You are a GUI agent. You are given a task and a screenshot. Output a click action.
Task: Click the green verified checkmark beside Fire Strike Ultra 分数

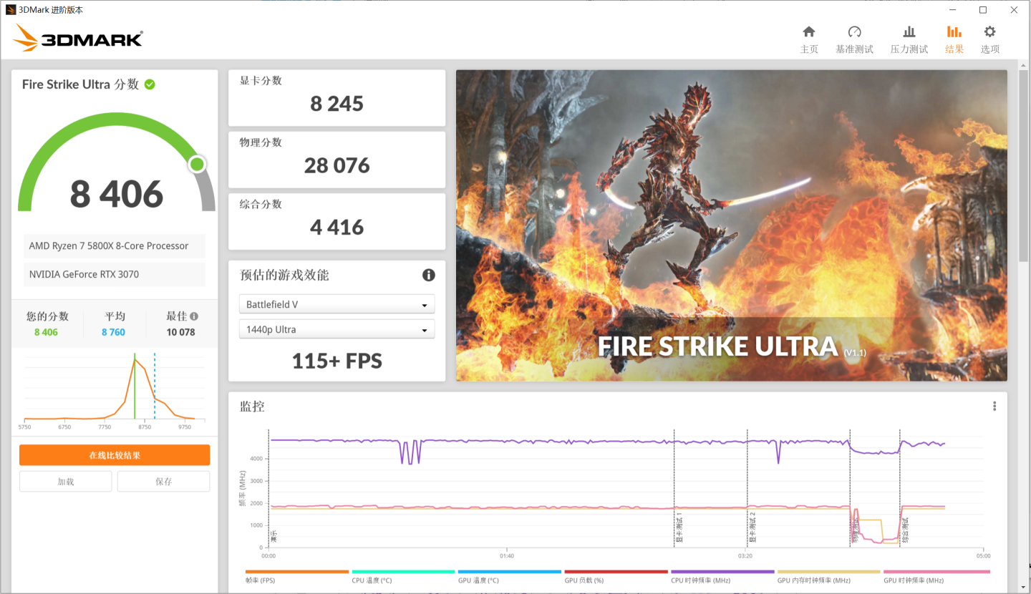coord(150,84)
